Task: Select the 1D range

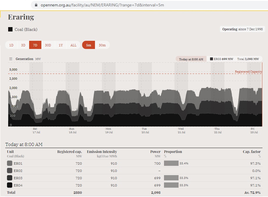Action: tap(11, 45)
